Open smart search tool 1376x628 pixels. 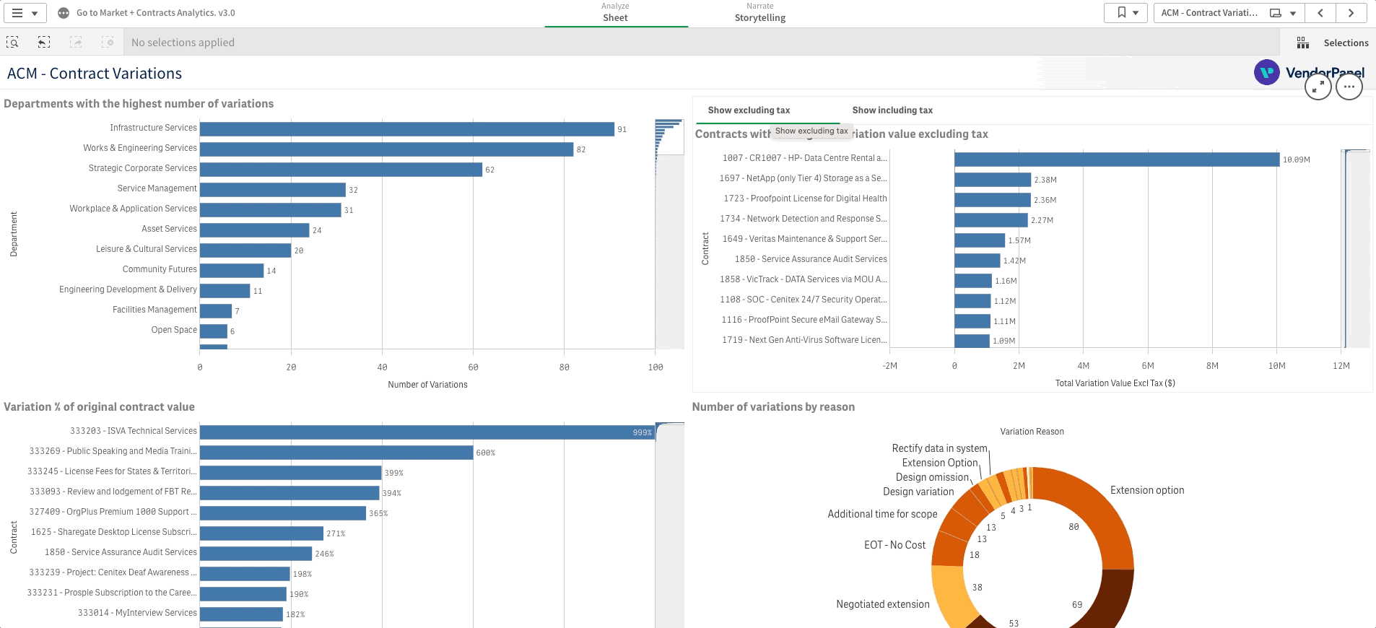[12, 43]
